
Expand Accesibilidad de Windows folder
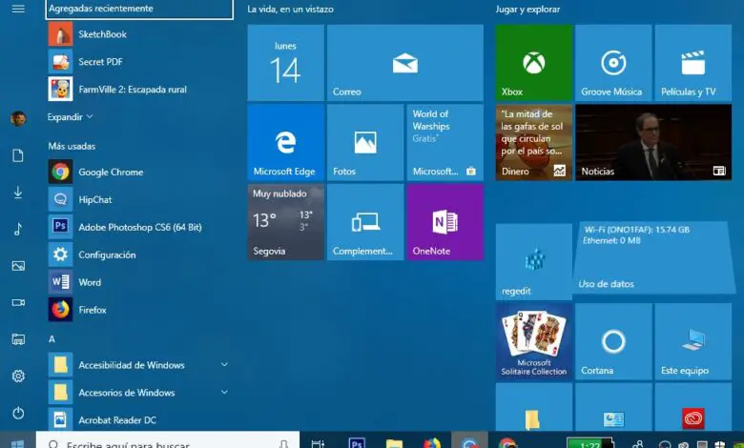pyautogui.click(x=139, y=365)
